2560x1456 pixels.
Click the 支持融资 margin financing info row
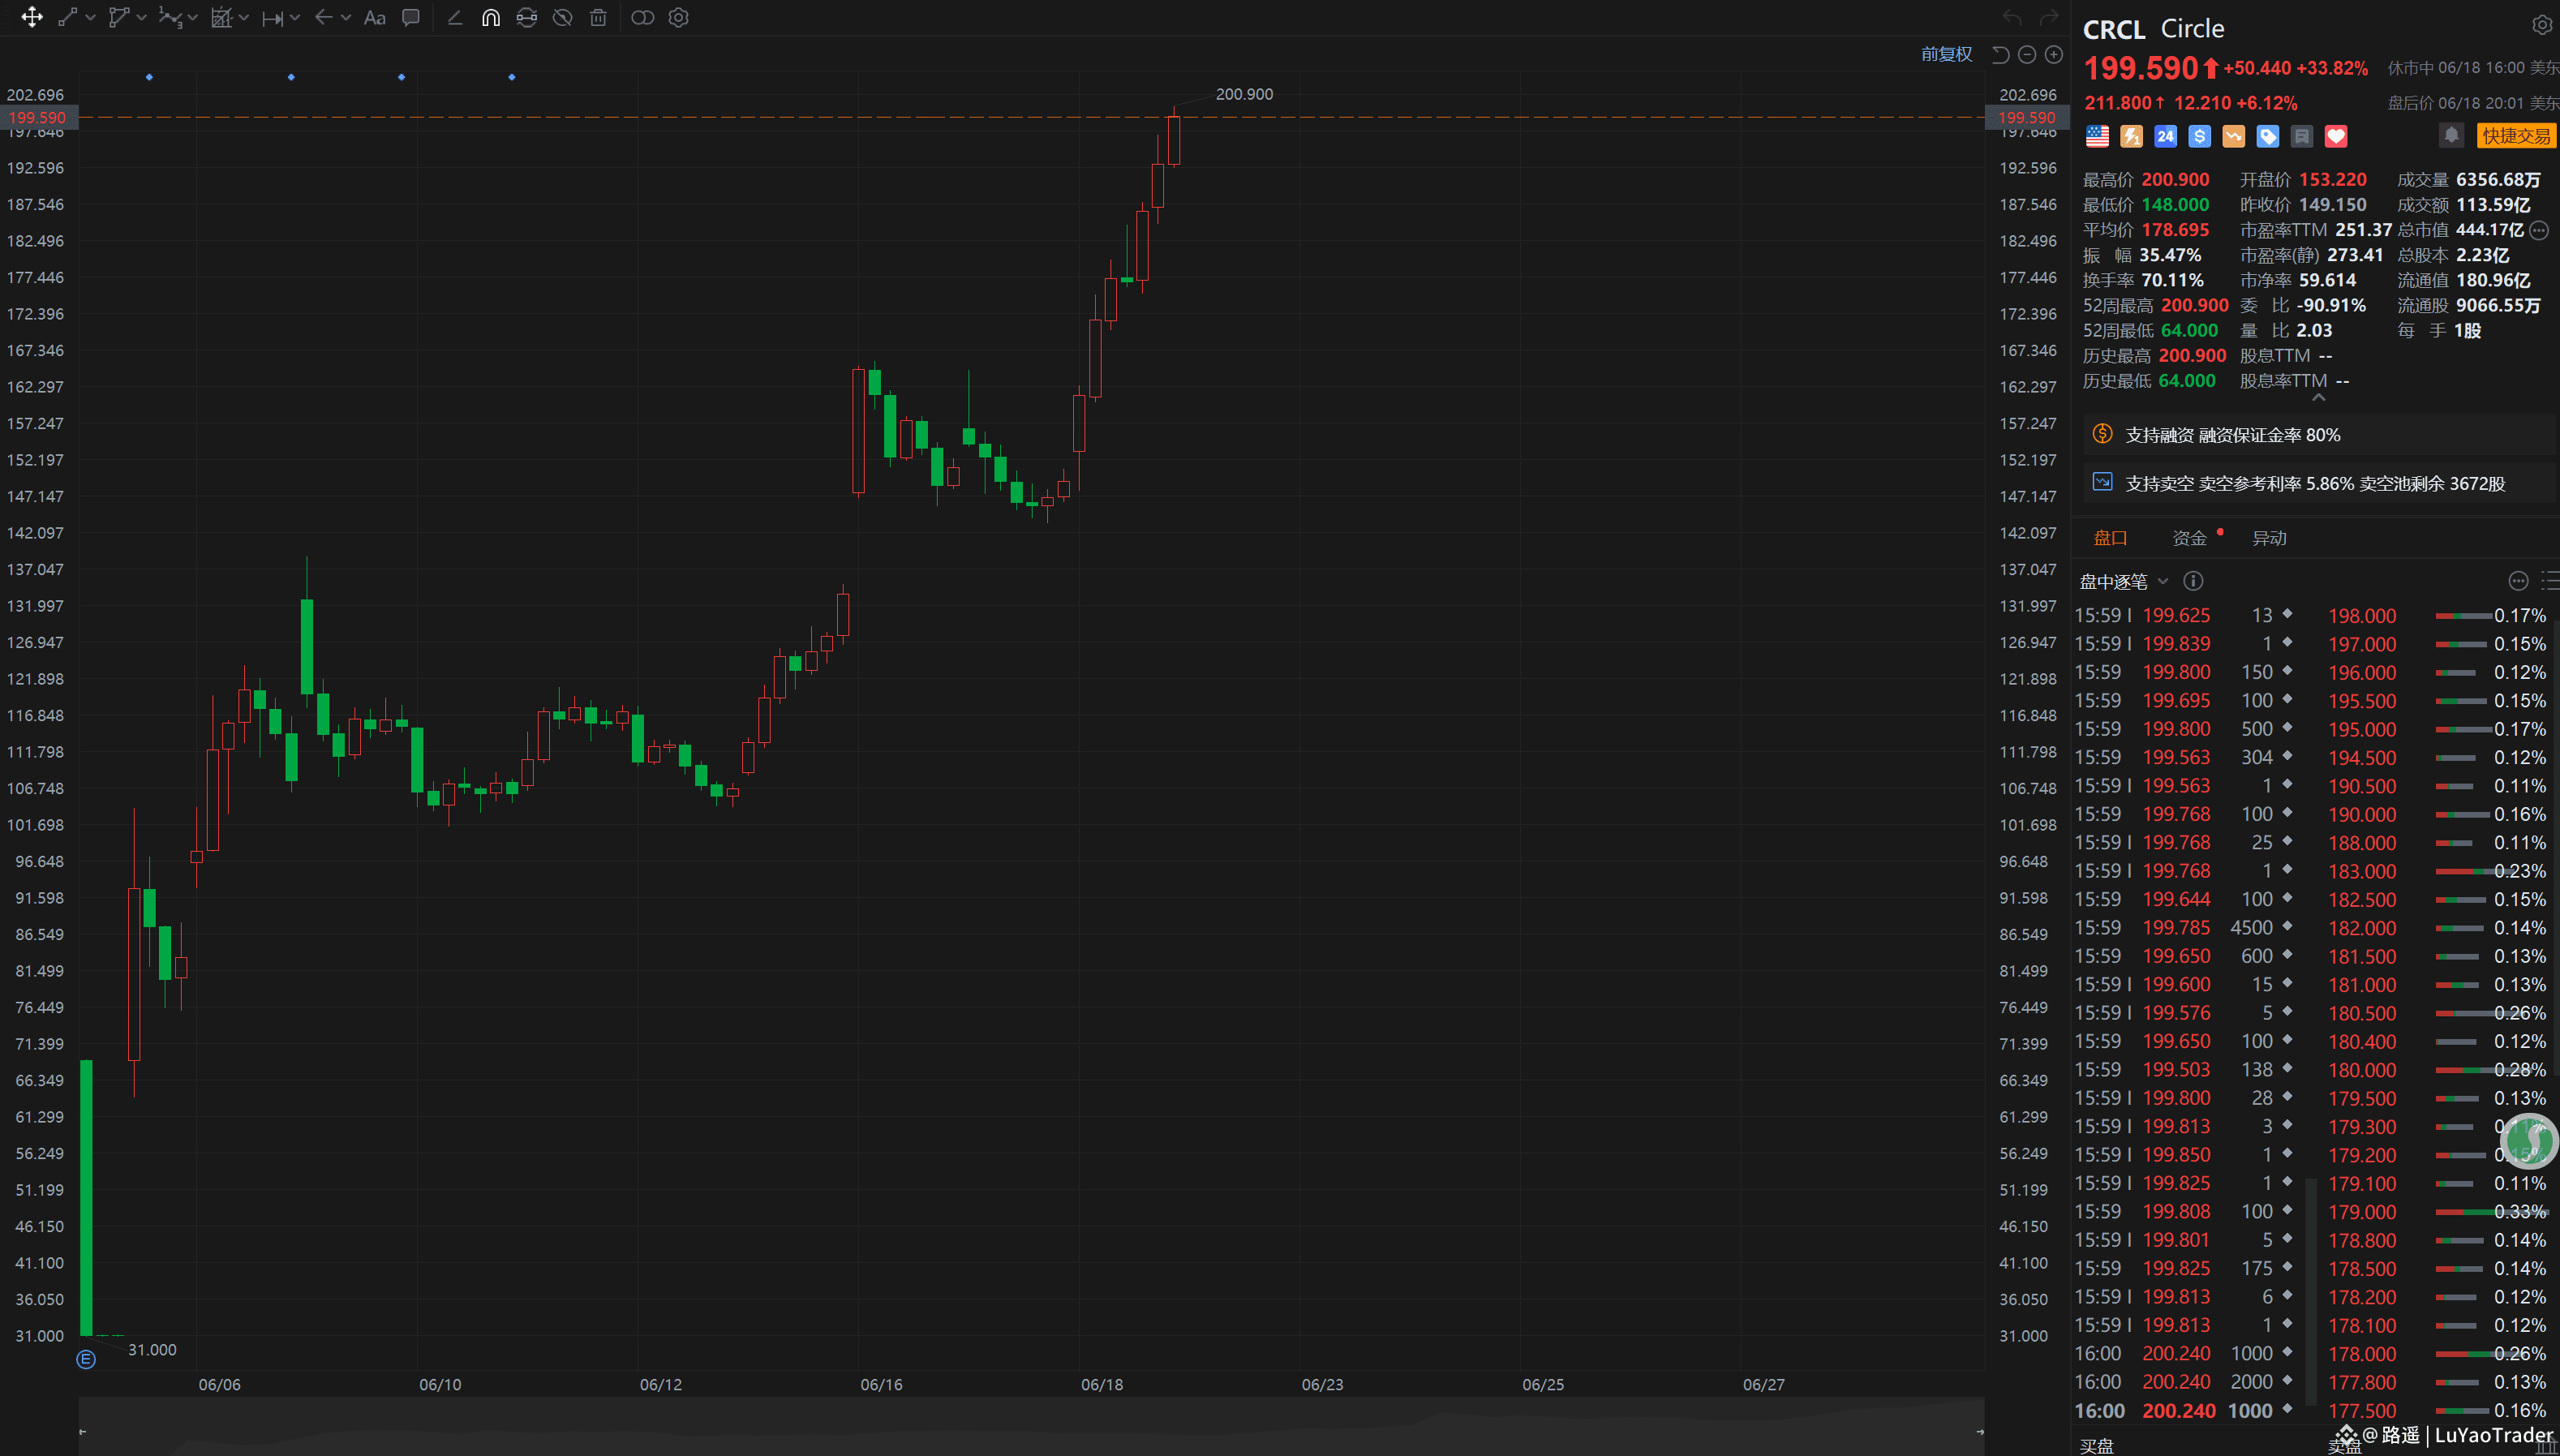(x=2319, y=435)
